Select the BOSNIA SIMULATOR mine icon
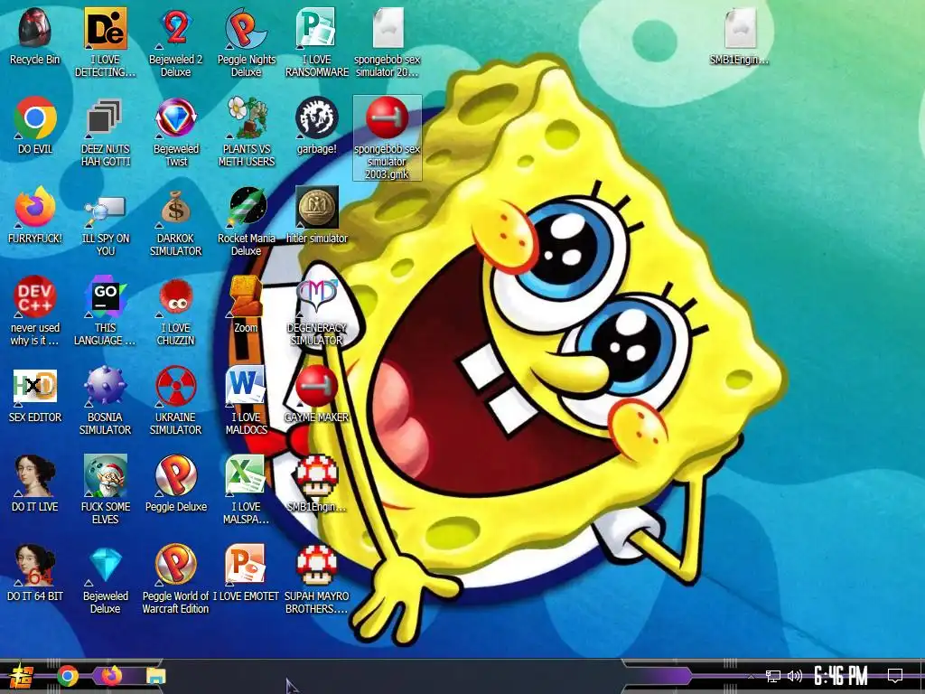This screenshot has width=925, height=694. 106,386
